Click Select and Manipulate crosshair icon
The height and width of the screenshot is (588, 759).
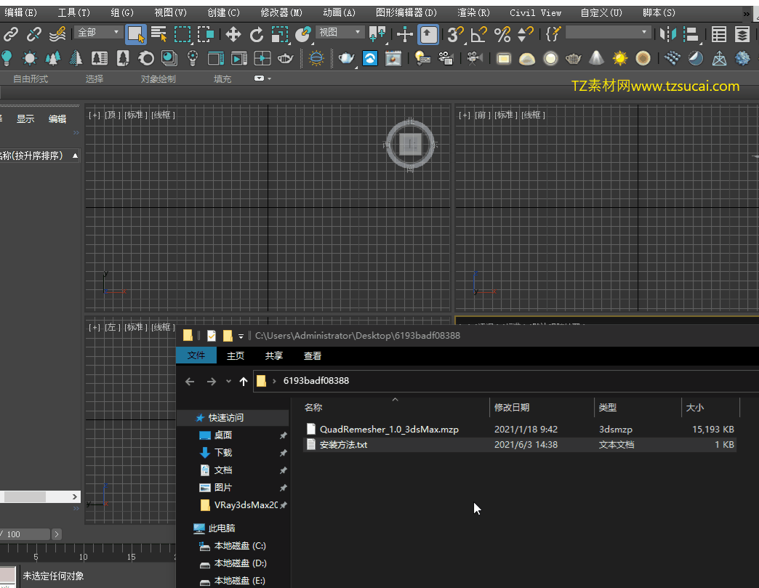[405, 34]
